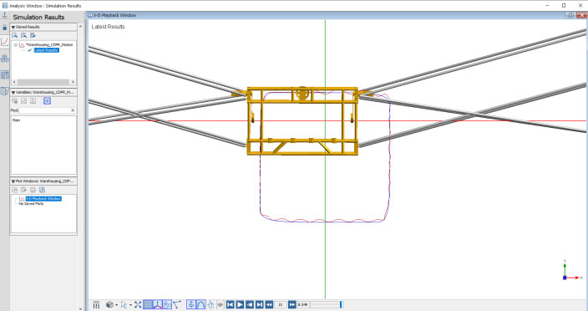This screenshot has width=588, height=311.
Task: Toggle the XYZ axes display button
Action: click(x=158, y=304)
